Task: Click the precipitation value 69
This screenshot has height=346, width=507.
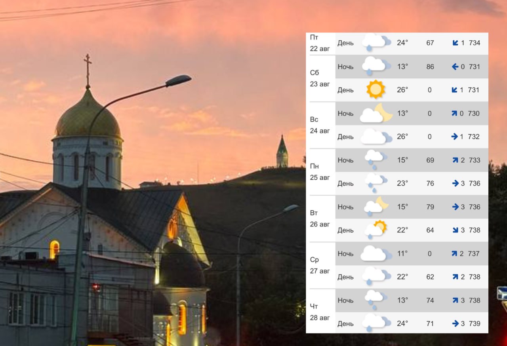Action: (x=430, y=160)
